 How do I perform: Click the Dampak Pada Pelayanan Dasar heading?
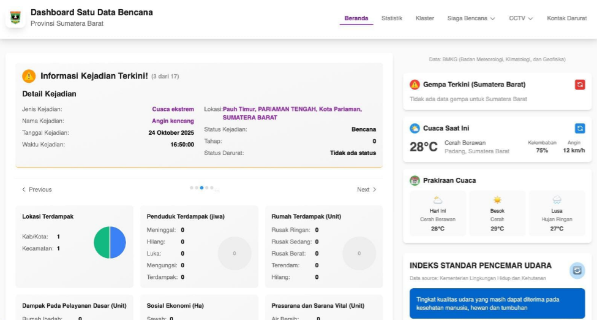[x=74, y=305]
